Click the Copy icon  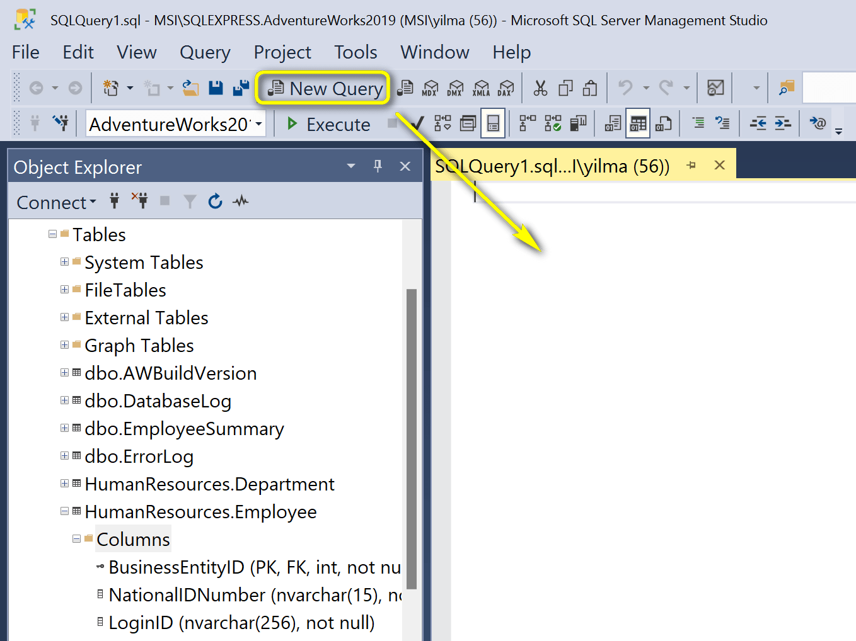[x=565, y=88]
